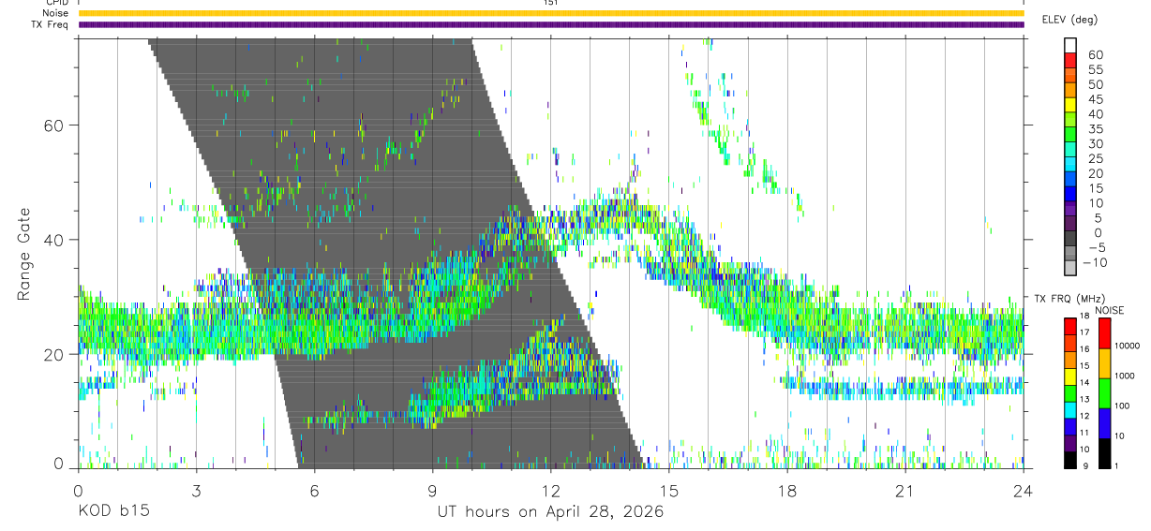1151x531 pixels.
Task: Select the 'CPID' row label
Action: 56,3
